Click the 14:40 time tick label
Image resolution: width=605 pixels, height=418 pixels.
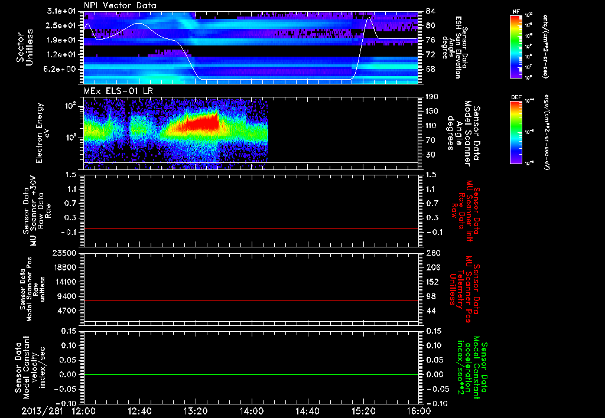point(307,411)
